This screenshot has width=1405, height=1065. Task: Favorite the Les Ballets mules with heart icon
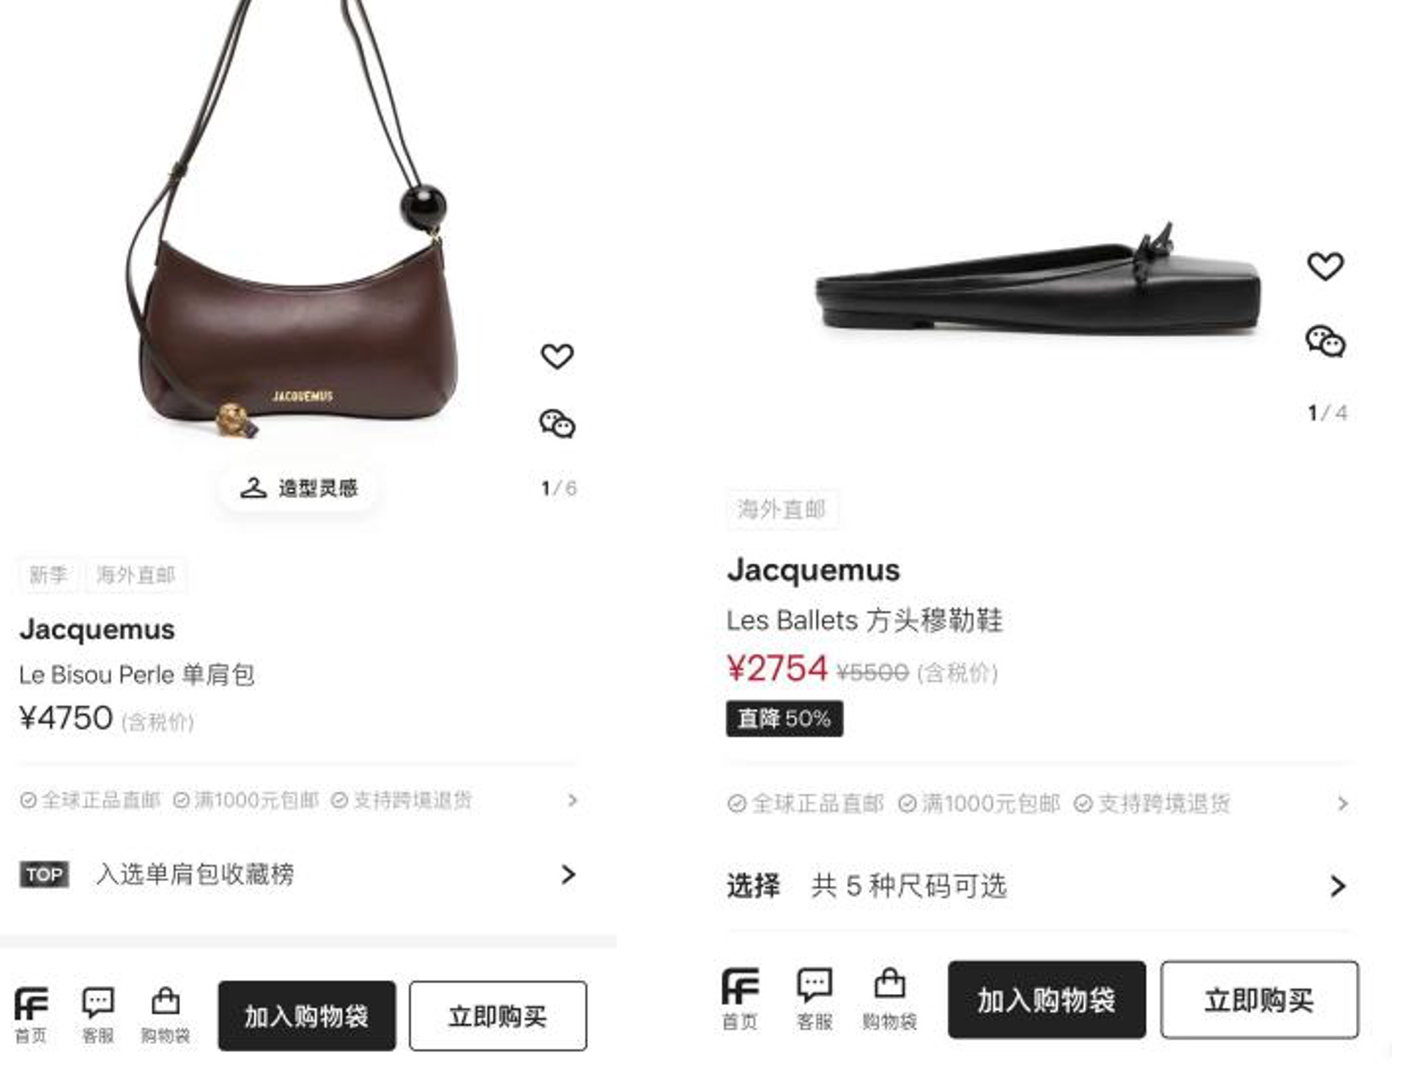(x=1325, y=266)
